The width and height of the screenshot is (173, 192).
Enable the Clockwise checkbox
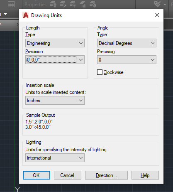pyautogui.click(x=100, y=72)
